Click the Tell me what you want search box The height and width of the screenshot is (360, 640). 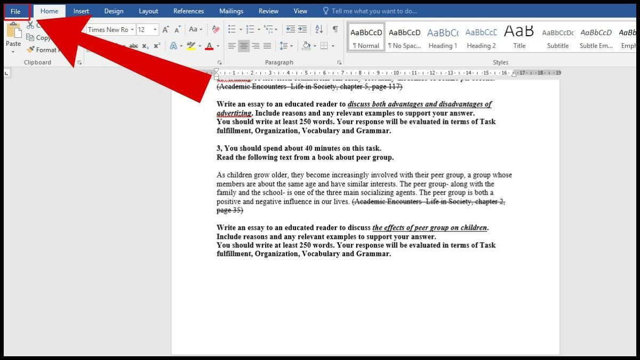(373, 11)
